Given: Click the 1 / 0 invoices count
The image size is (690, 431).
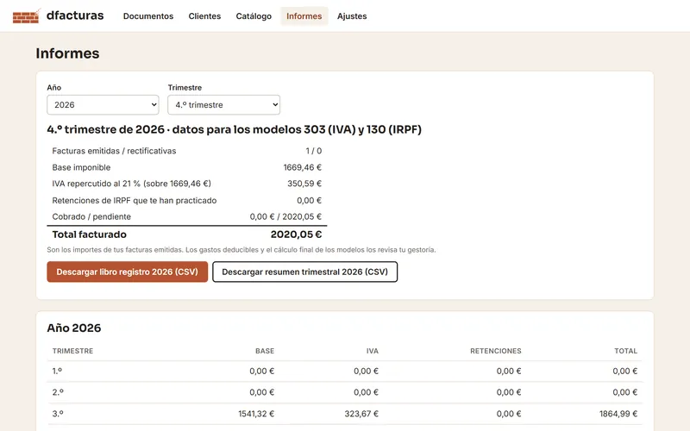Looking at the screenshot, I should (x=314, y=151).
